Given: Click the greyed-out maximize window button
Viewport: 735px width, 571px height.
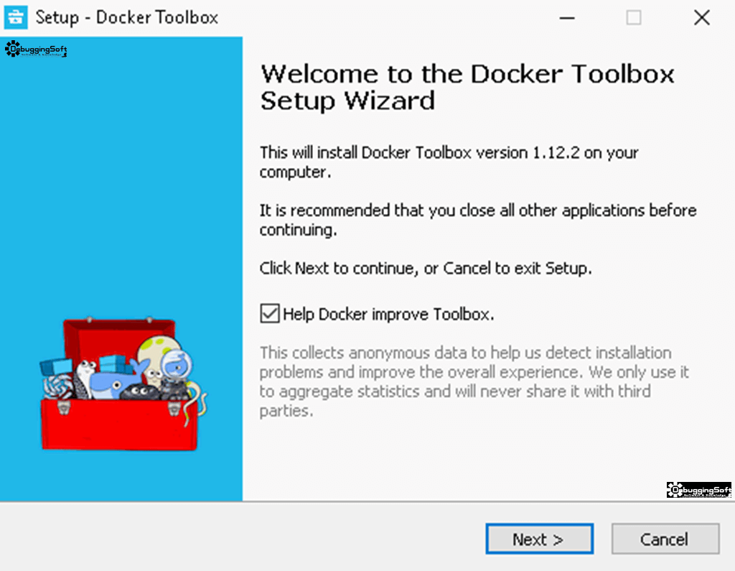Looking at the screenshot, I should point(634,18).
